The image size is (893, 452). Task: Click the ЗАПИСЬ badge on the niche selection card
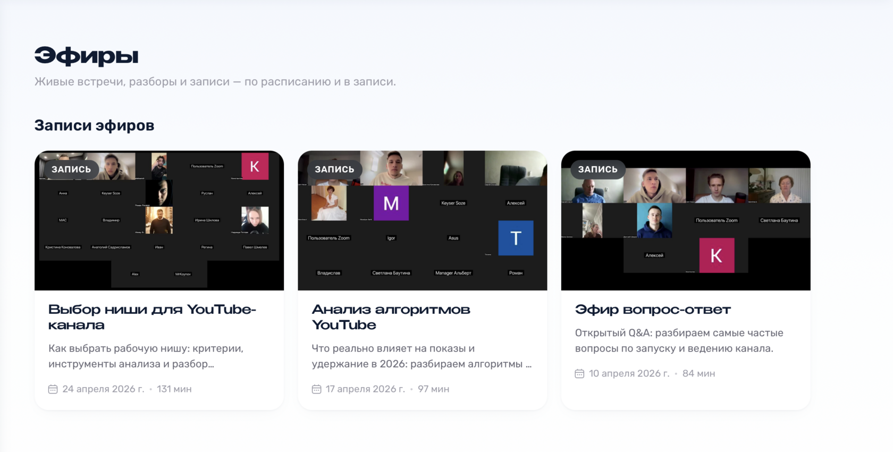pos(71,169)
